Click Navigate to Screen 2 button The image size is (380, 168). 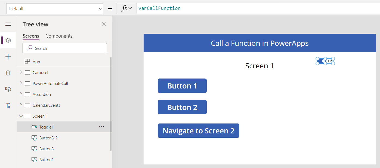198,131
